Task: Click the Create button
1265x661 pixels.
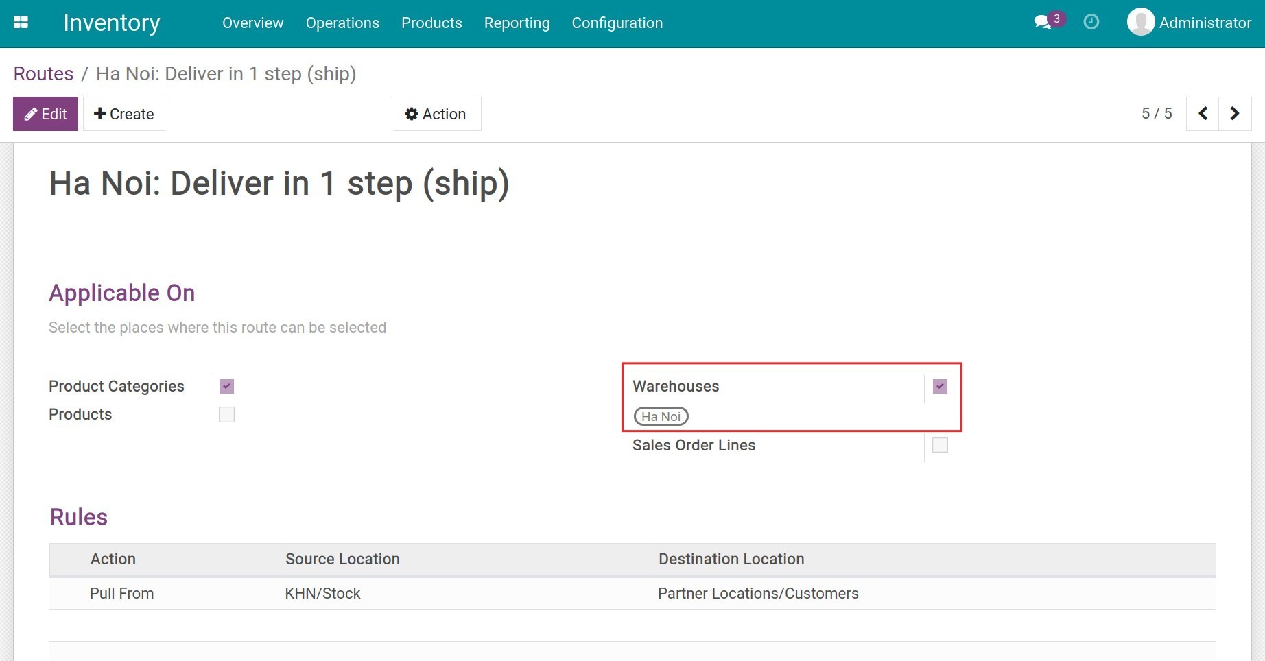Action: coord(123,113)
